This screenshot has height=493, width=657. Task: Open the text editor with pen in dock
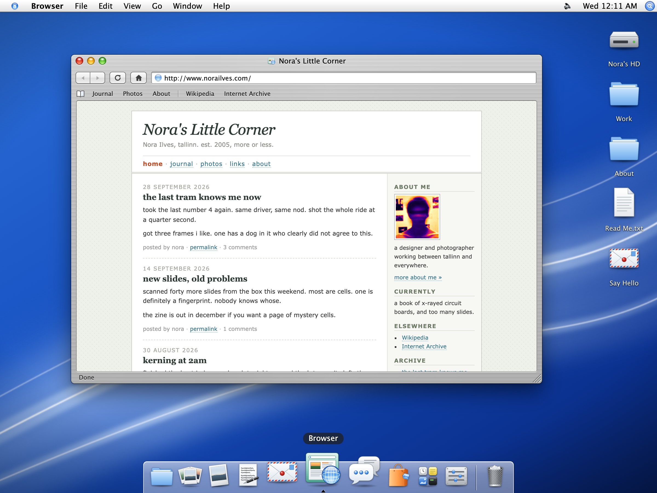click(x=248, y=475)
